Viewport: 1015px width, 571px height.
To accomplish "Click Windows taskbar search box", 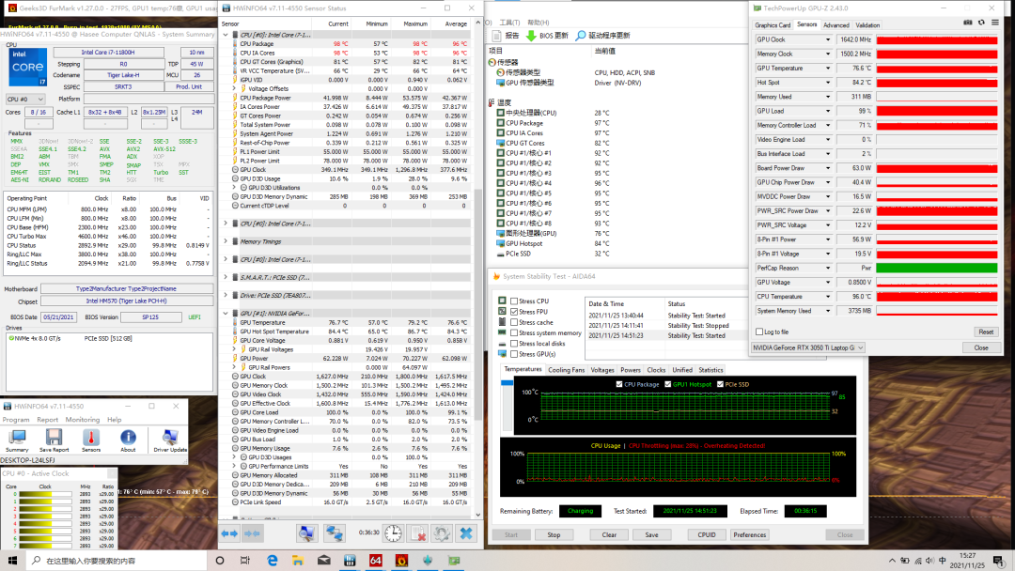I will click(x=117, y=561).
